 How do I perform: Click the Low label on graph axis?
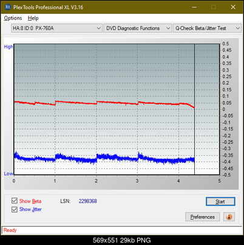[x=8, y=173]
